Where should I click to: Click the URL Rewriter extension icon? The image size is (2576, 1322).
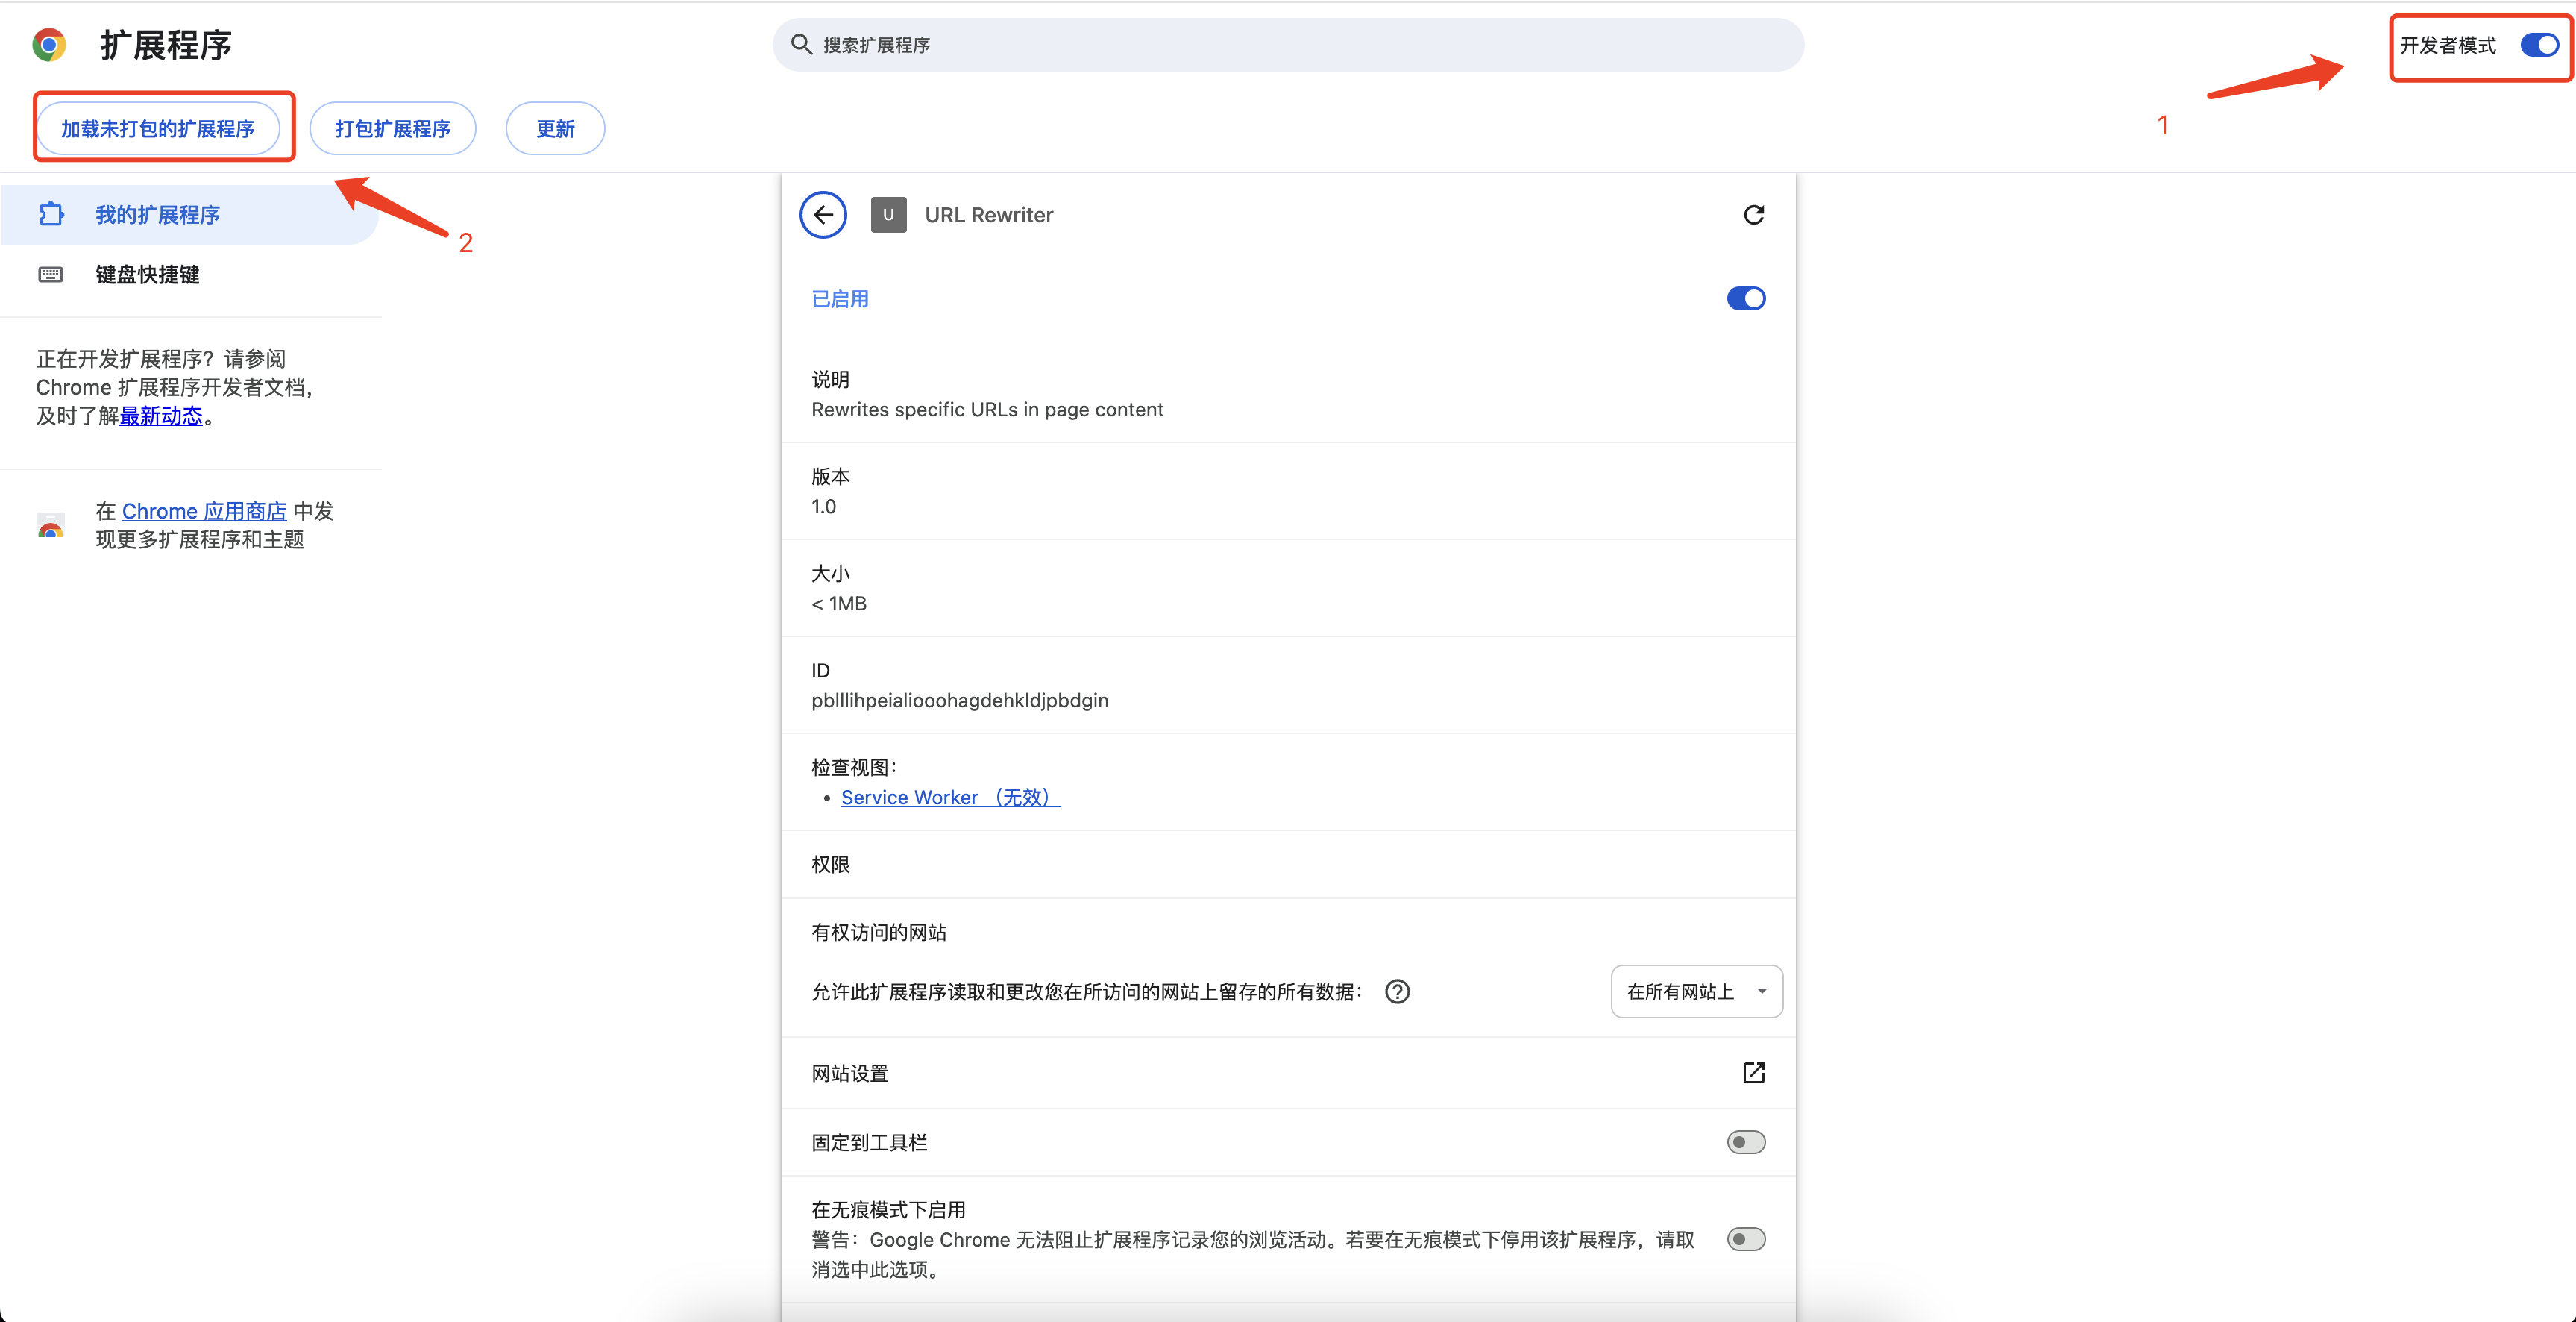tap(888, 215)
